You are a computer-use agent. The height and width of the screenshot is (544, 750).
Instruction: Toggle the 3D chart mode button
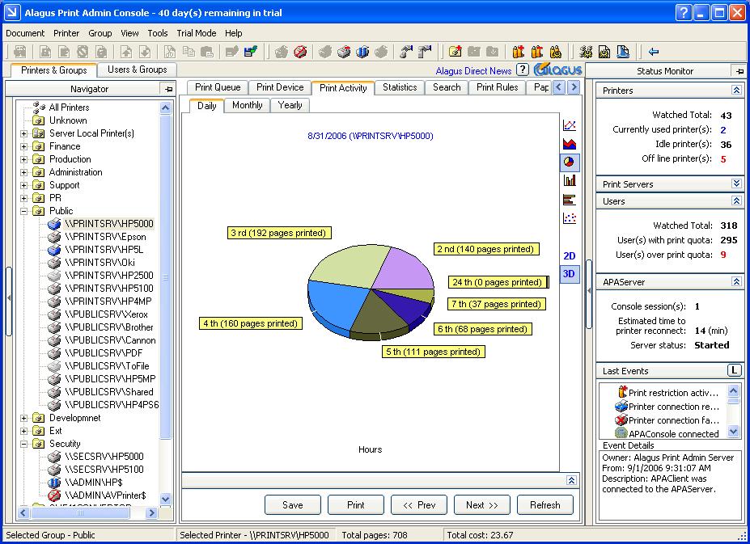[x=570, y=274]
